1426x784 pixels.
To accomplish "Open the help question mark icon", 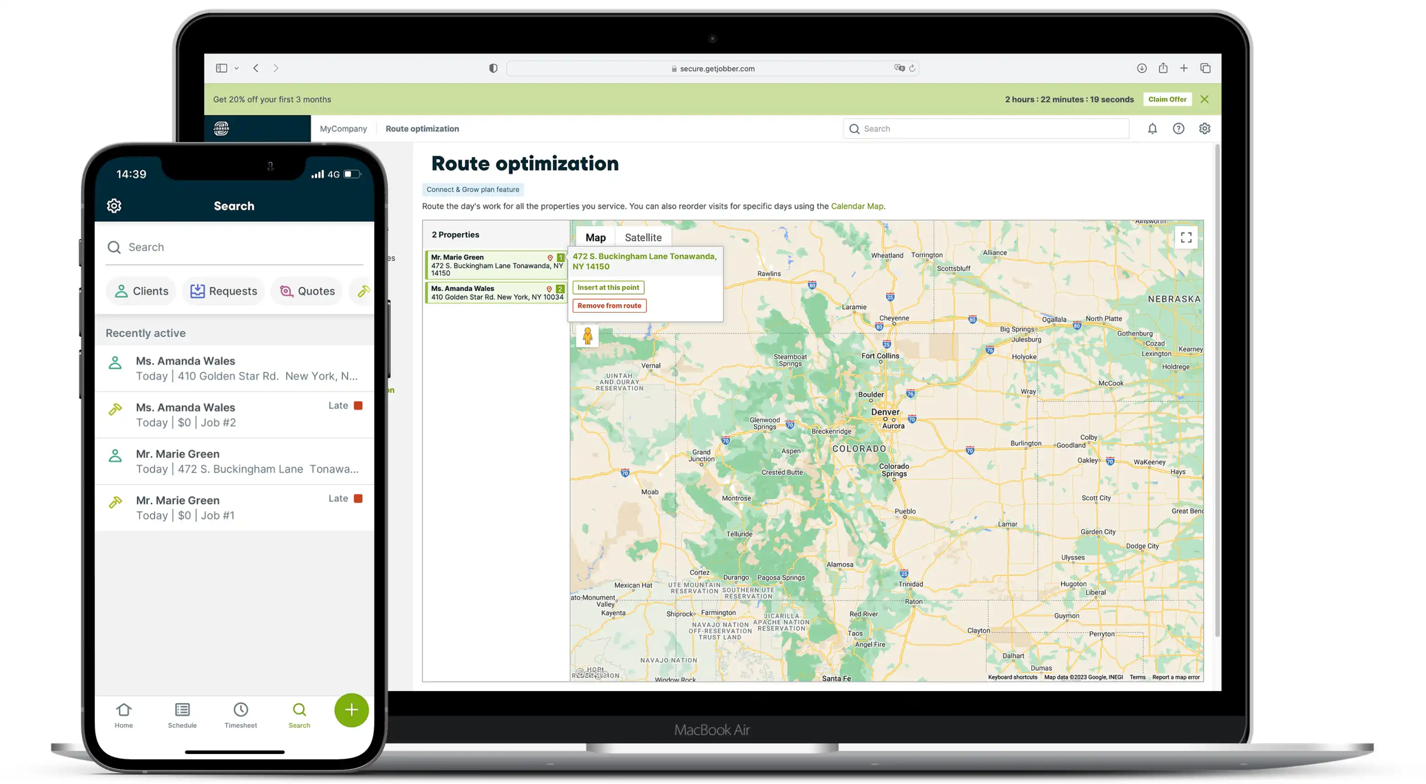I will coord(1179,128).
